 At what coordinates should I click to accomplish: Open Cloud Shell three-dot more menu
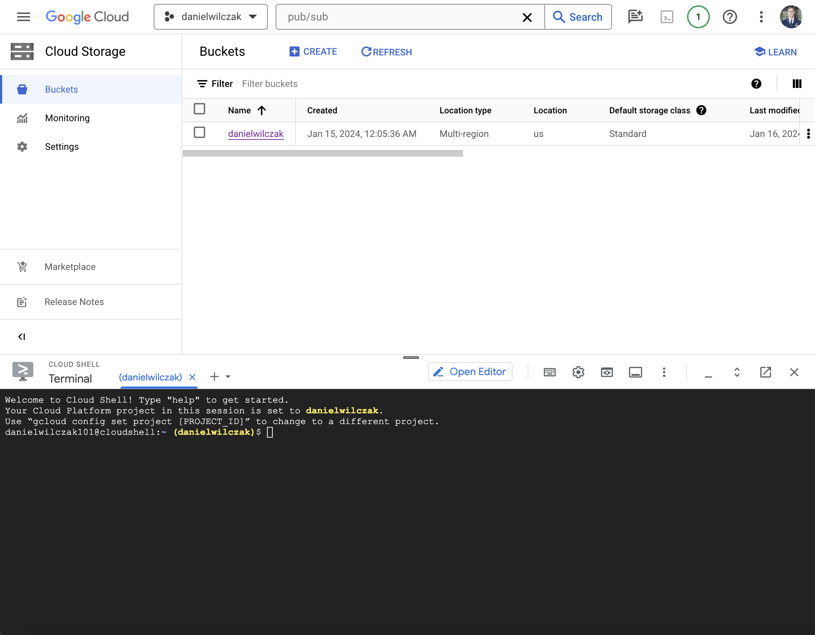(664, 372)
